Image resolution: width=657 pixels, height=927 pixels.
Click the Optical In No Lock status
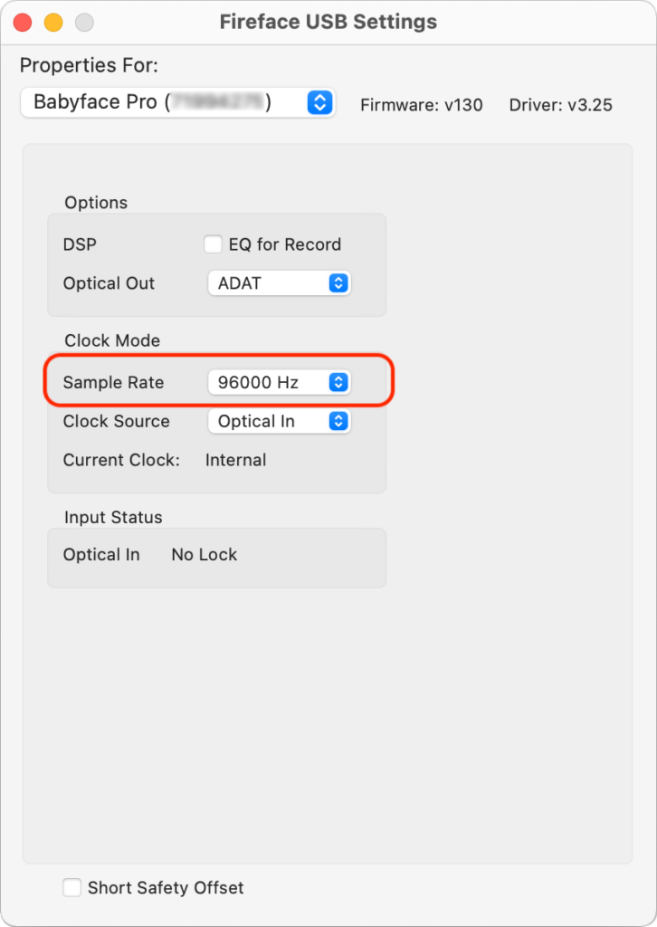click(204, 555)
